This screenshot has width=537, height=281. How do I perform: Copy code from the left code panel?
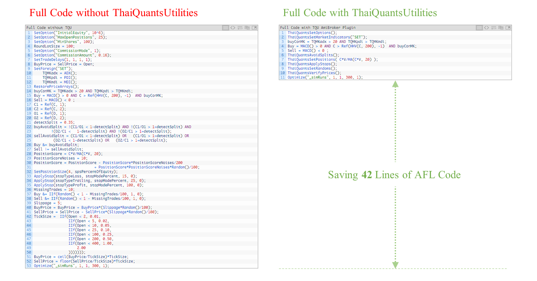(x=247, y=28)
